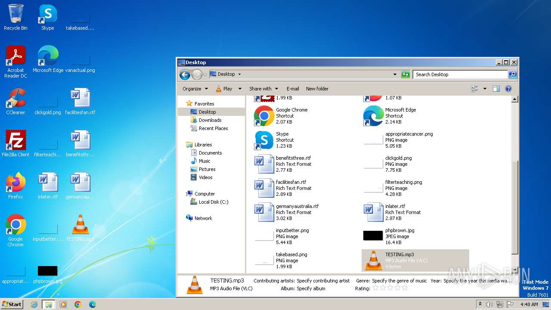Open the Share with menu

pyautogui.click(x=263, y=89)
